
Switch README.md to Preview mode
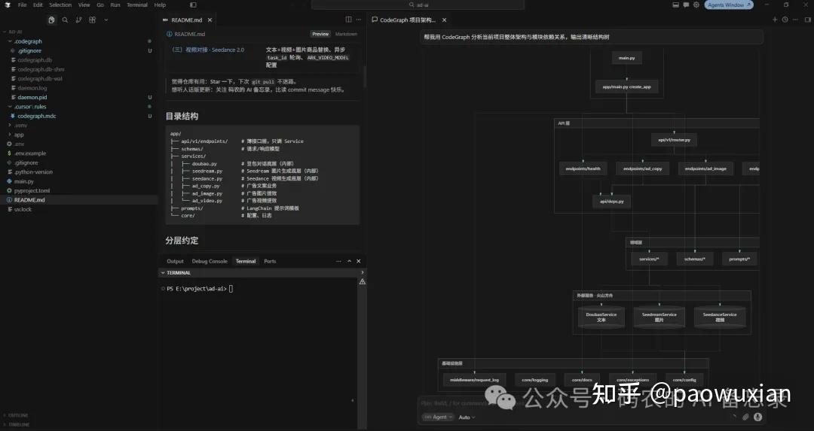(320, 34)
